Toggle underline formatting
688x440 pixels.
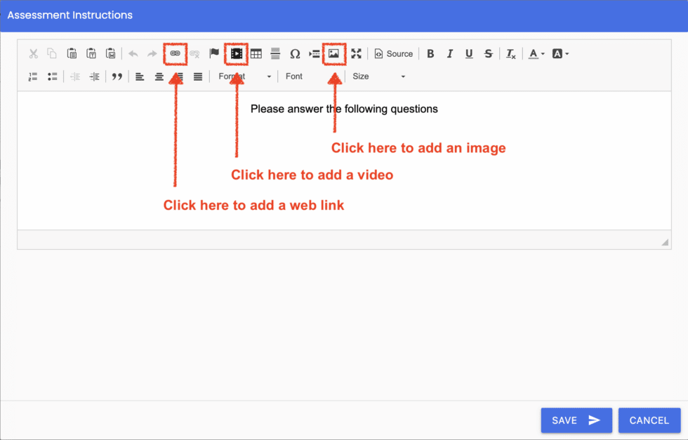click(468, 53)
